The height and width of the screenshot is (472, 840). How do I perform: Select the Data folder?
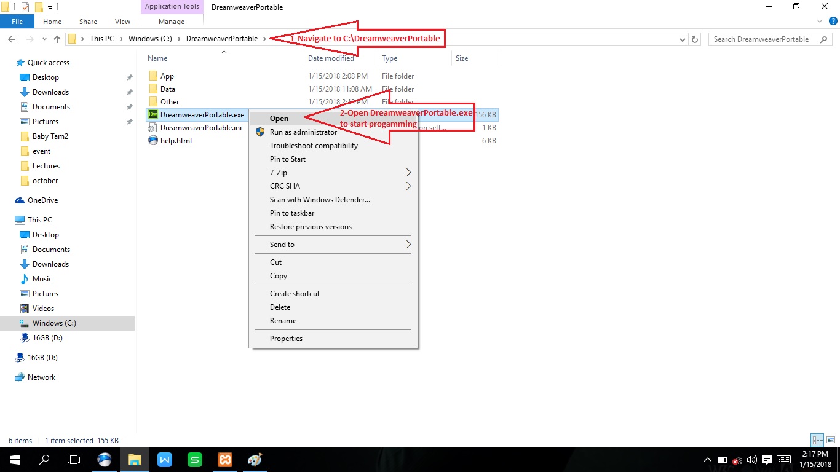click(168, 89)
